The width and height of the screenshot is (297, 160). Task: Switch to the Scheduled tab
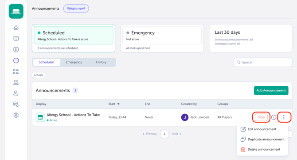tap(47, 62)
